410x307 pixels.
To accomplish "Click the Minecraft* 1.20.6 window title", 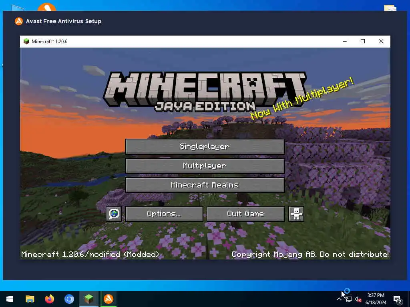I will (49, 41).
